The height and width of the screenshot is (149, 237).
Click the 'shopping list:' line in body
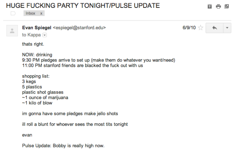36,76
